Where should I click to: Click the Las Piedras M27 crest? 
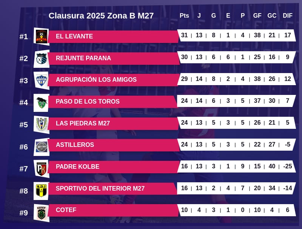[41, 124]
